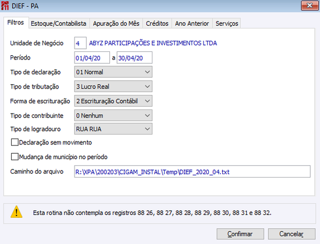Click the Forma de escrituração label
Viewport: 320px width, 244px height.
tap(40, 101)
